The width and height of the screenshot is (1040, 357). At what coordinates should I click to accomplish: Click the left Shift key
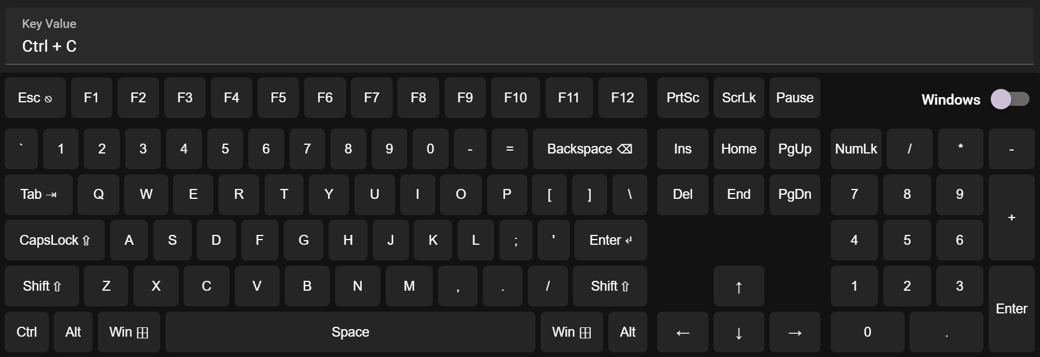pyautogui.click(x=42, y=286)
